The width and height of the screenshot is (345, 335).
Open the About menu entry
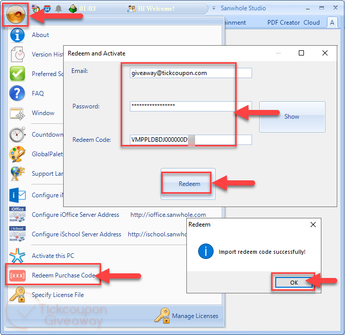40,35
